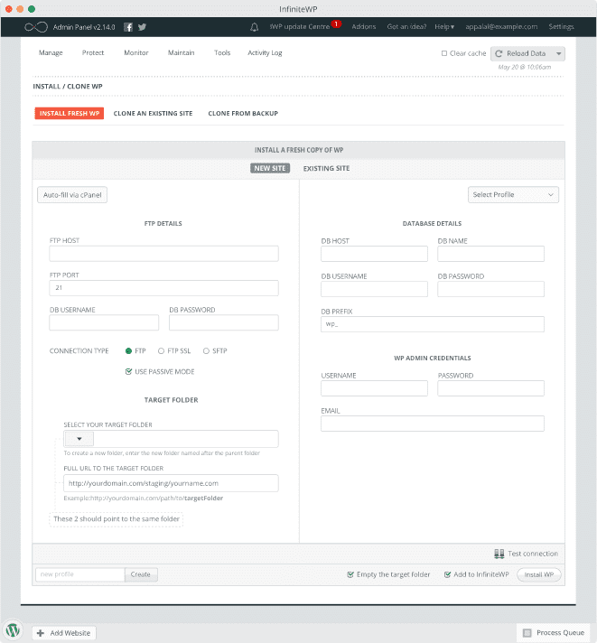
Task: Click the Install WP button
Action: (539, 574)
